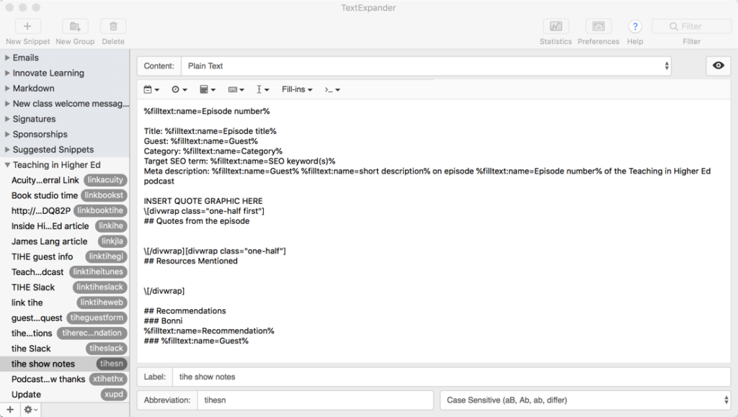Click the '### Bonni' line in content
The image size is (738, 417).
click(x=164, y=320)
